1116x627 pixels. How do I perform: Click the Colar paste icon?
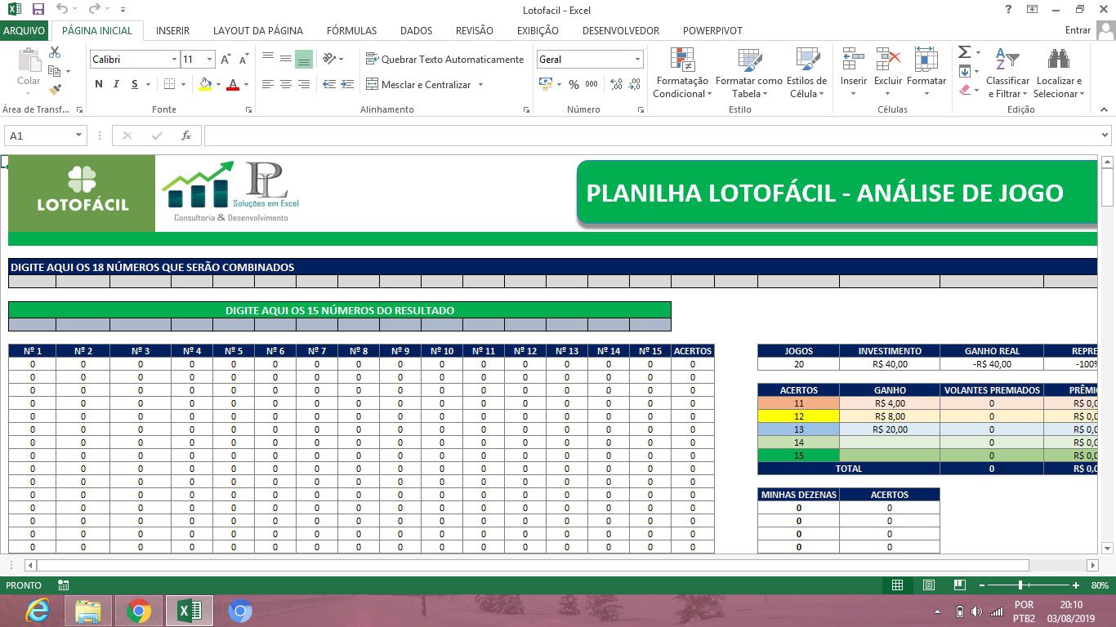pyautogui.click(x=29, y=61)
